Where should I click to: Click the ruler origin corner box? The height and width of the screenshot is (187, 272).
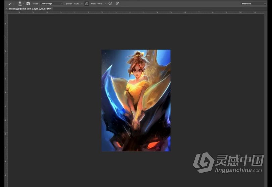[x=6, y=12]
